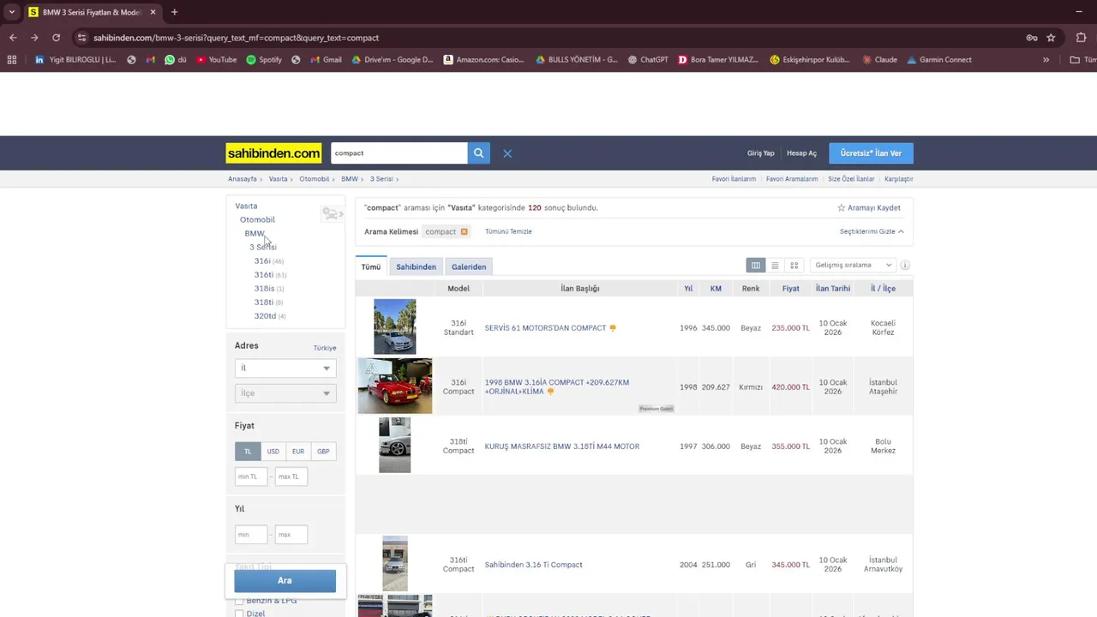Bookmark this page with the star
This screenshot has height=617, width=1097.
pos(1051,38)
